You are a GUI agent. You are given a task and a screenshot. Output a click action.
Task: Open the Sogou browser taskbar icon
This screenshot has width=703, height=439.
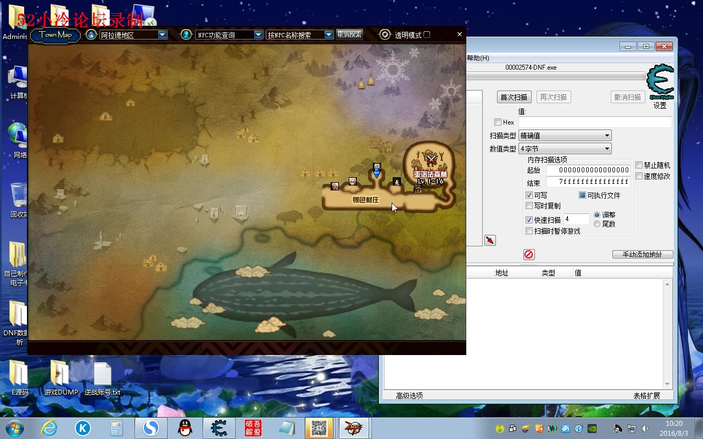coord(150,428)
